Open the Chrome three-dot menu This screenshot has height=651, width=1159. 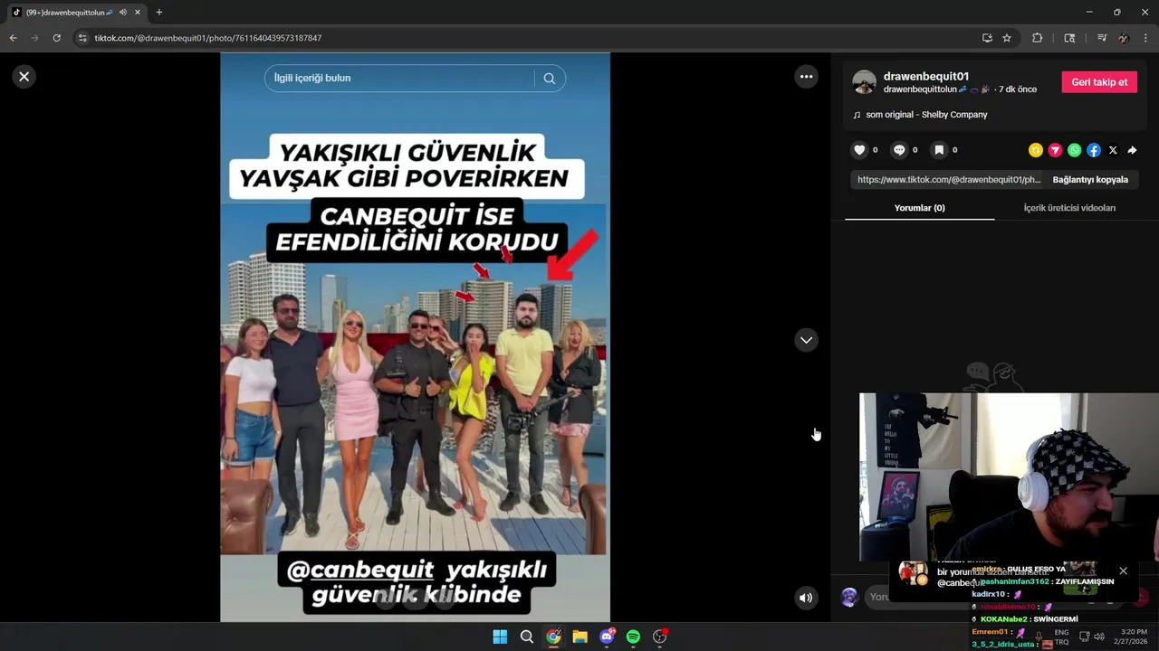point(1145,38)
